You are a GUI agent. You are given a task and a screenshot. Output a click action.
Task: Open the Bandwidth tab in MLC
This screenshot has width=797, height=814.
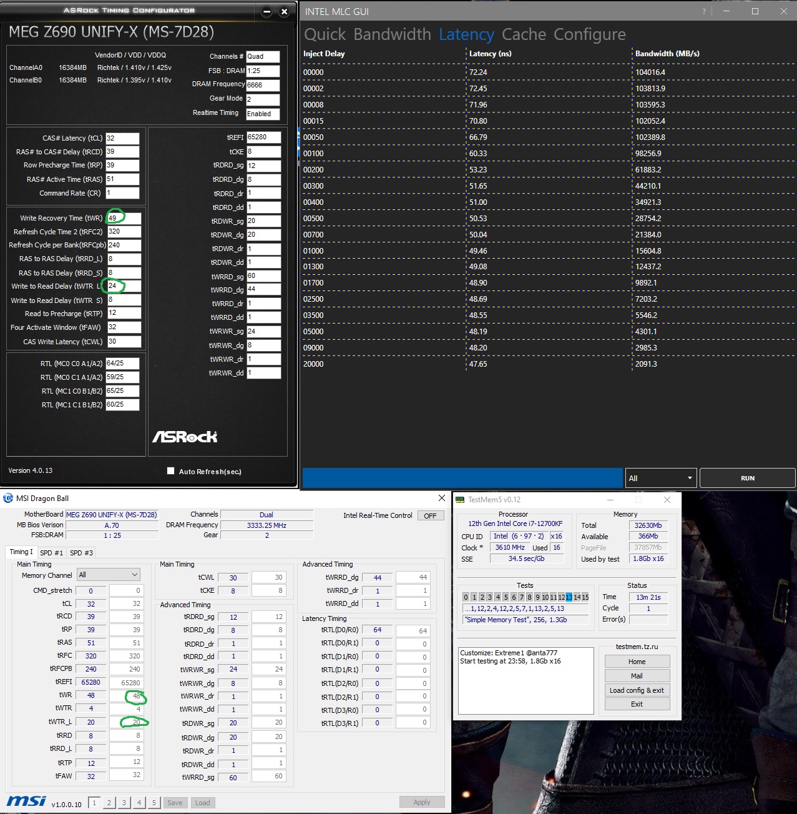coord(392,34)
